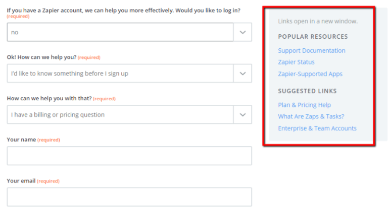Click into the "Your email" input box
This screenshot has width=388, height=211.
129,197
